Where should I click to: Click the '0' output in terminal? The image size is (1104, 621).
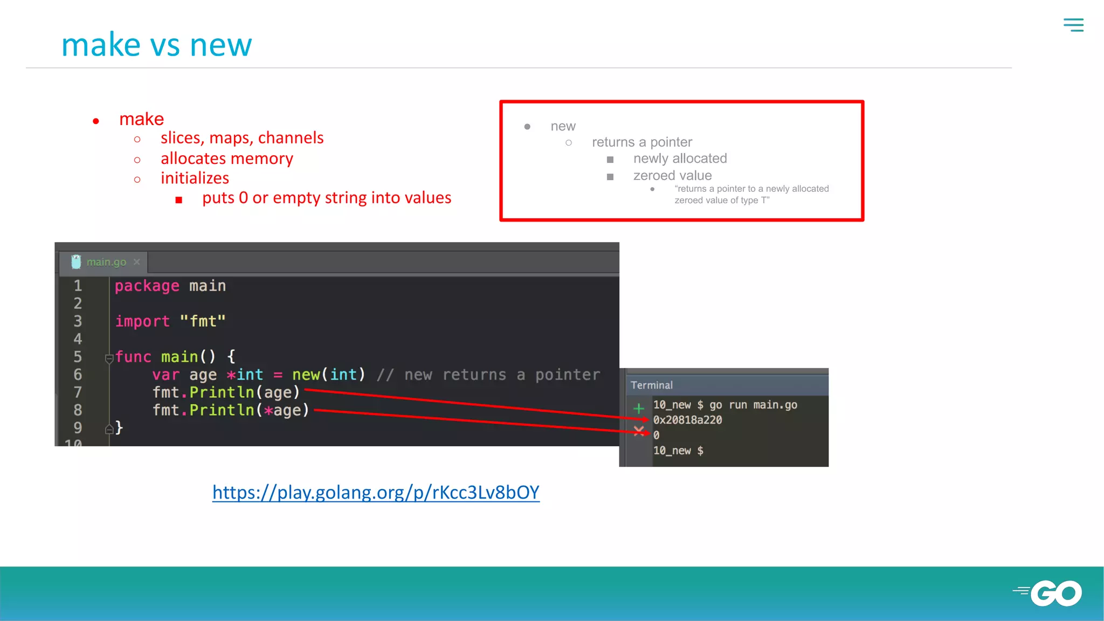656,435
